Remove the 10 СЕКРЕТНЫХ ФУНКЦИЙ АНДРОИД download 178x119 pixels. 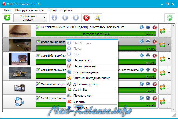coord(155,27)
